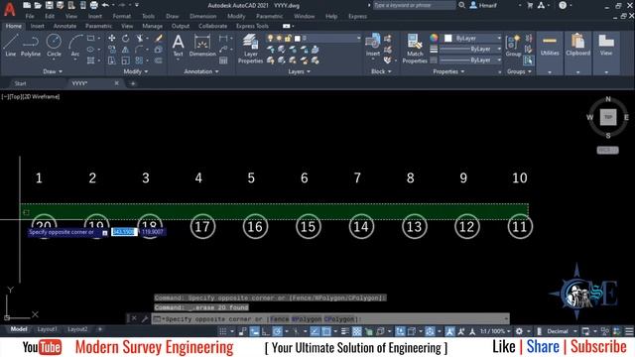Switch to the Layout1 tab

[47, 329]
